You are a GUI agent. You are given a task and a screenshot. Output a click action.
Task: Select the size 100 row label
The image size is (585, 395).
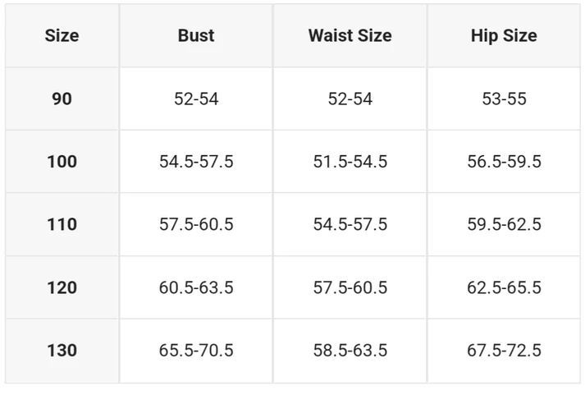(x=62, y=162)
